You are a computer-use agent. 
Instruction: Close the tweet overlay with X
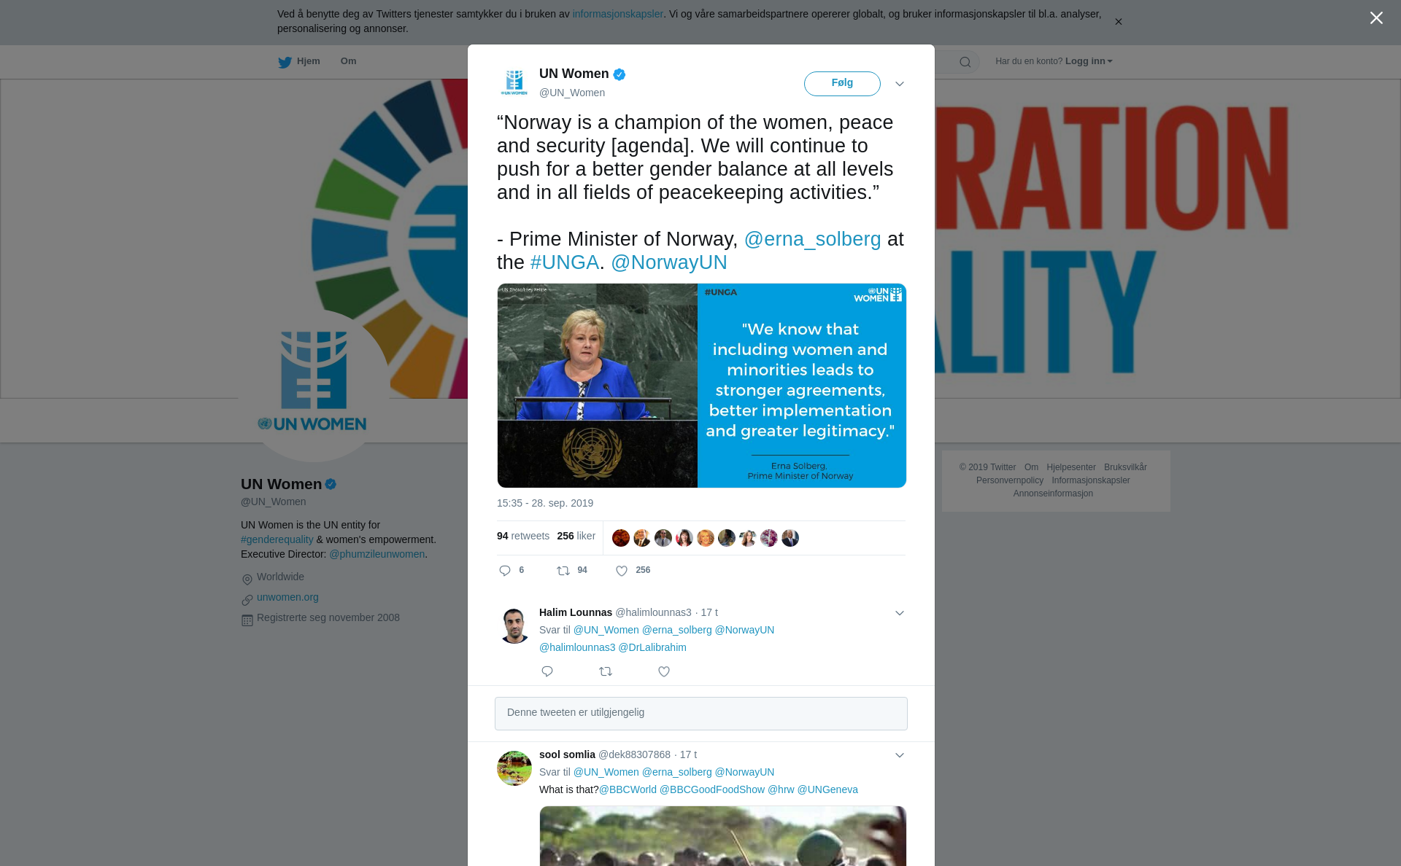pos(1376,17)
